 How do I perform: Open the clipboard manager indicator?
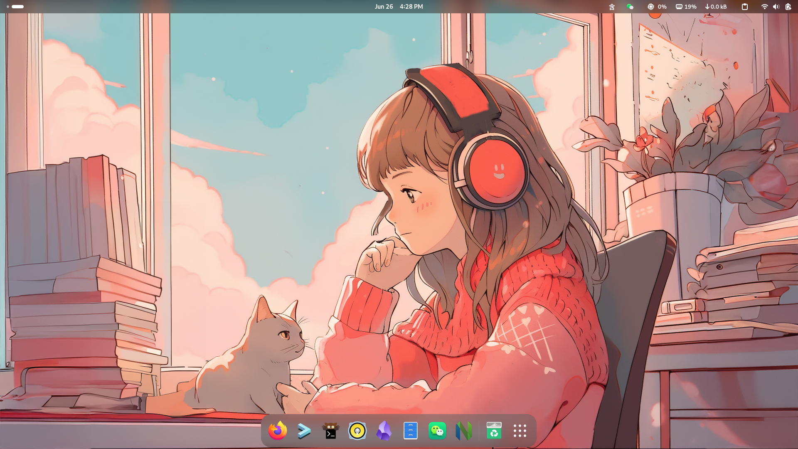coord(745,7)
